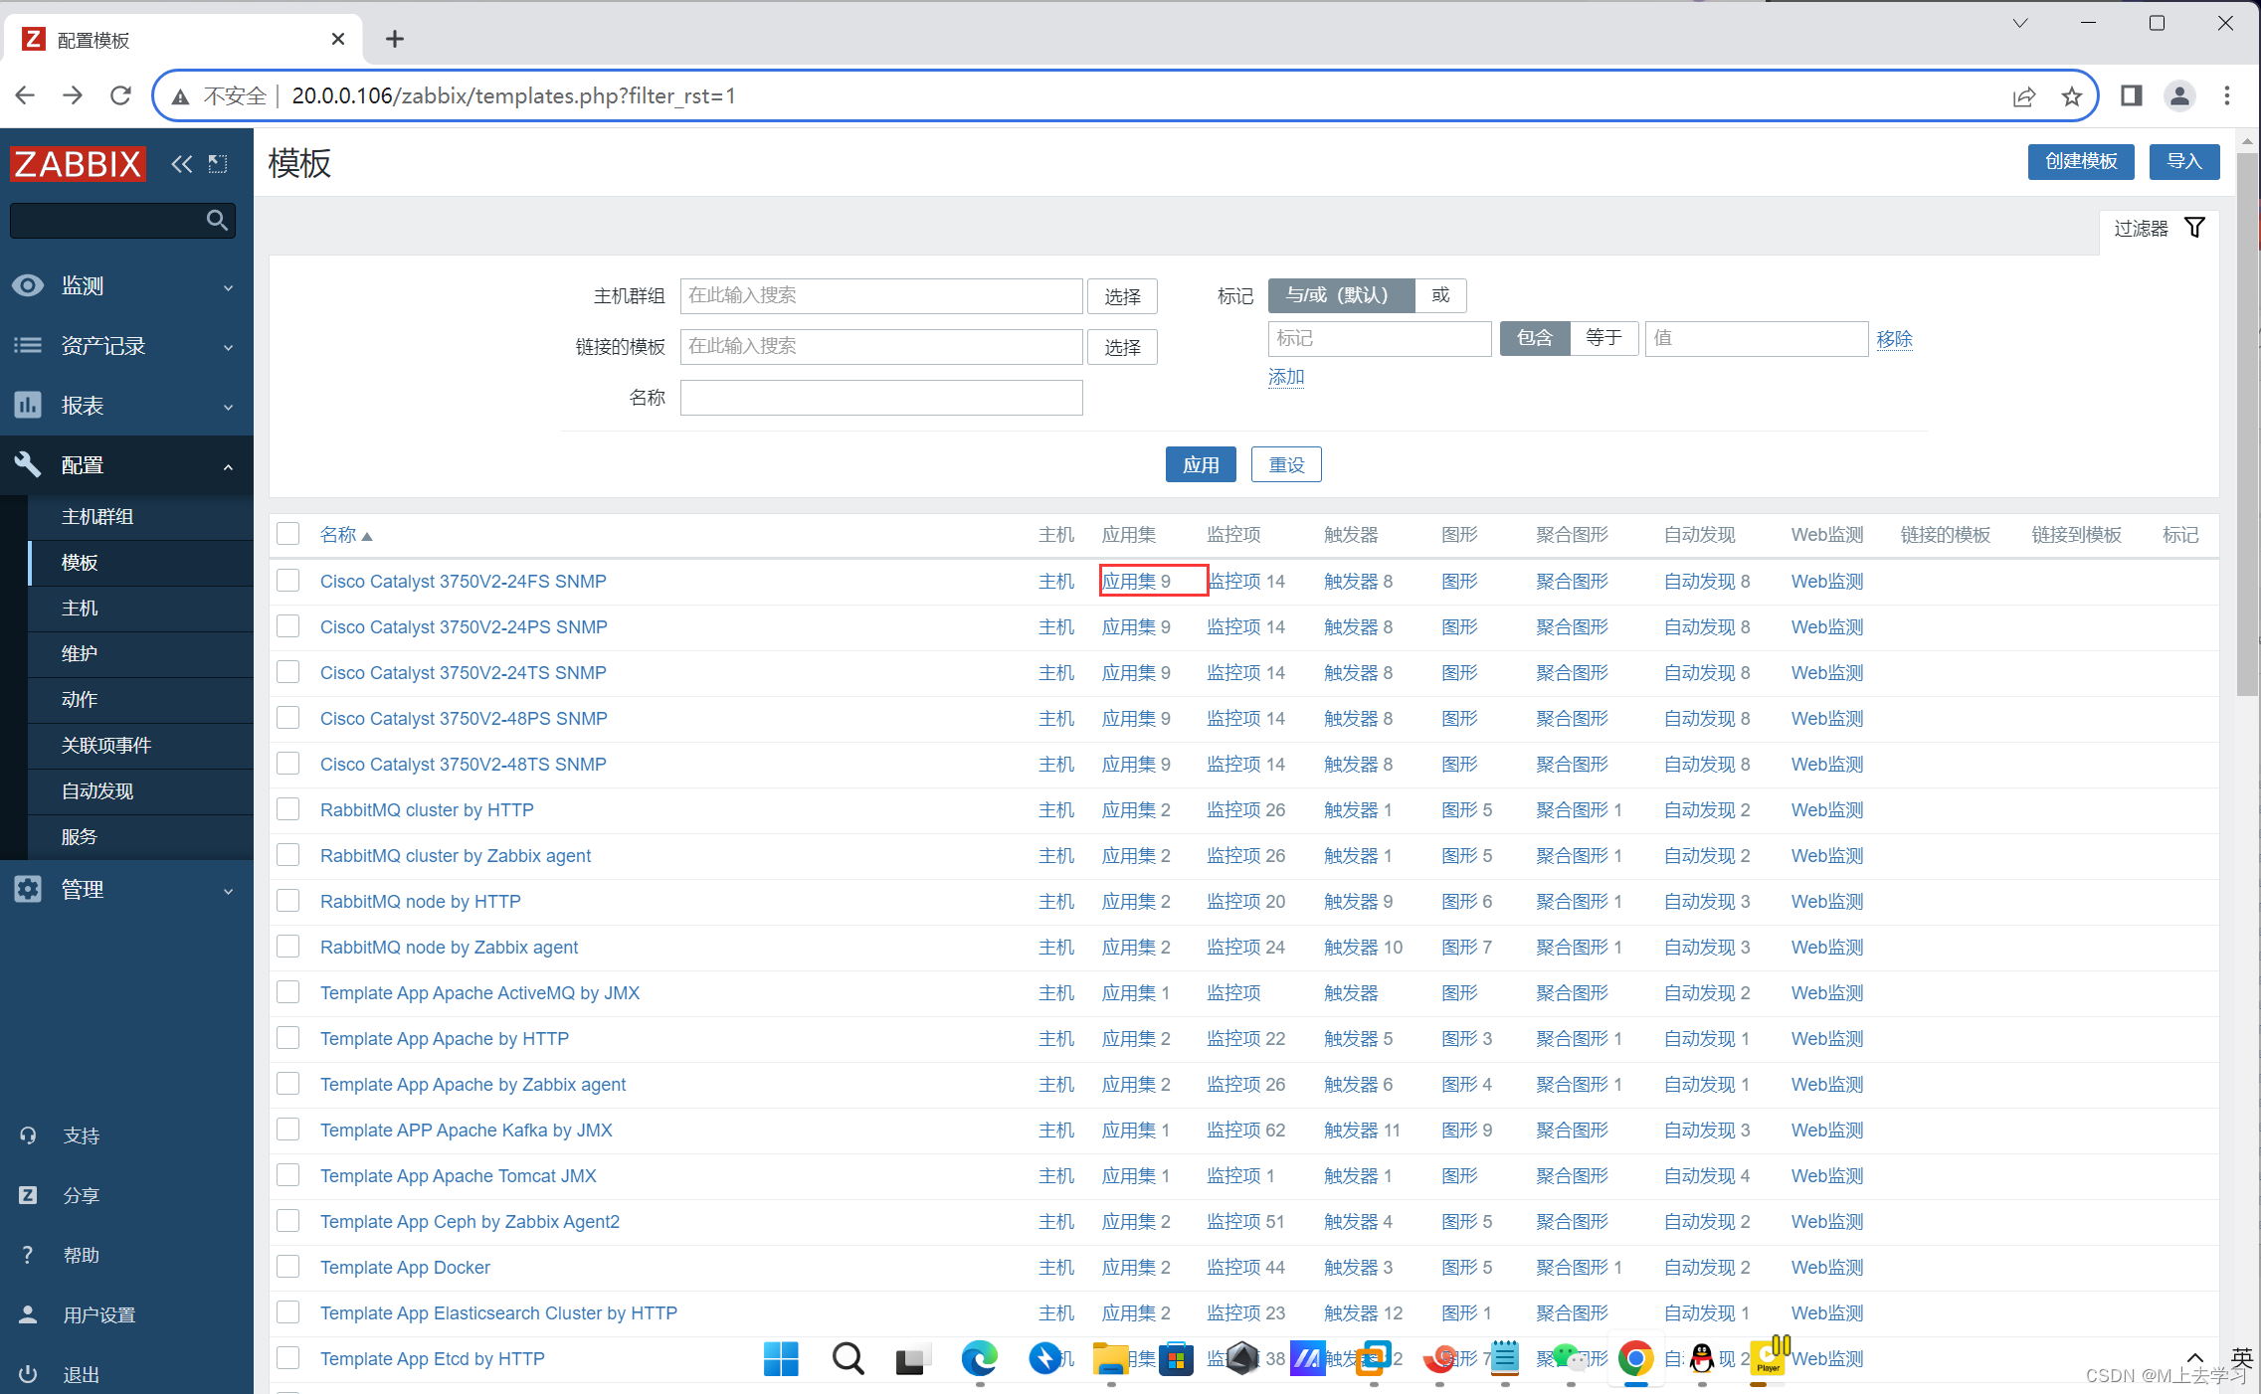Click the filter funnel icon
The image size is (2261, 1394).
(x=2194, y=228)
